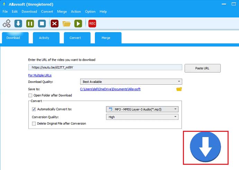Image resolution: width=239 pixels, height=170 pixels.
Task: Stop download using the blue stop icon
Action: (42, 24)
